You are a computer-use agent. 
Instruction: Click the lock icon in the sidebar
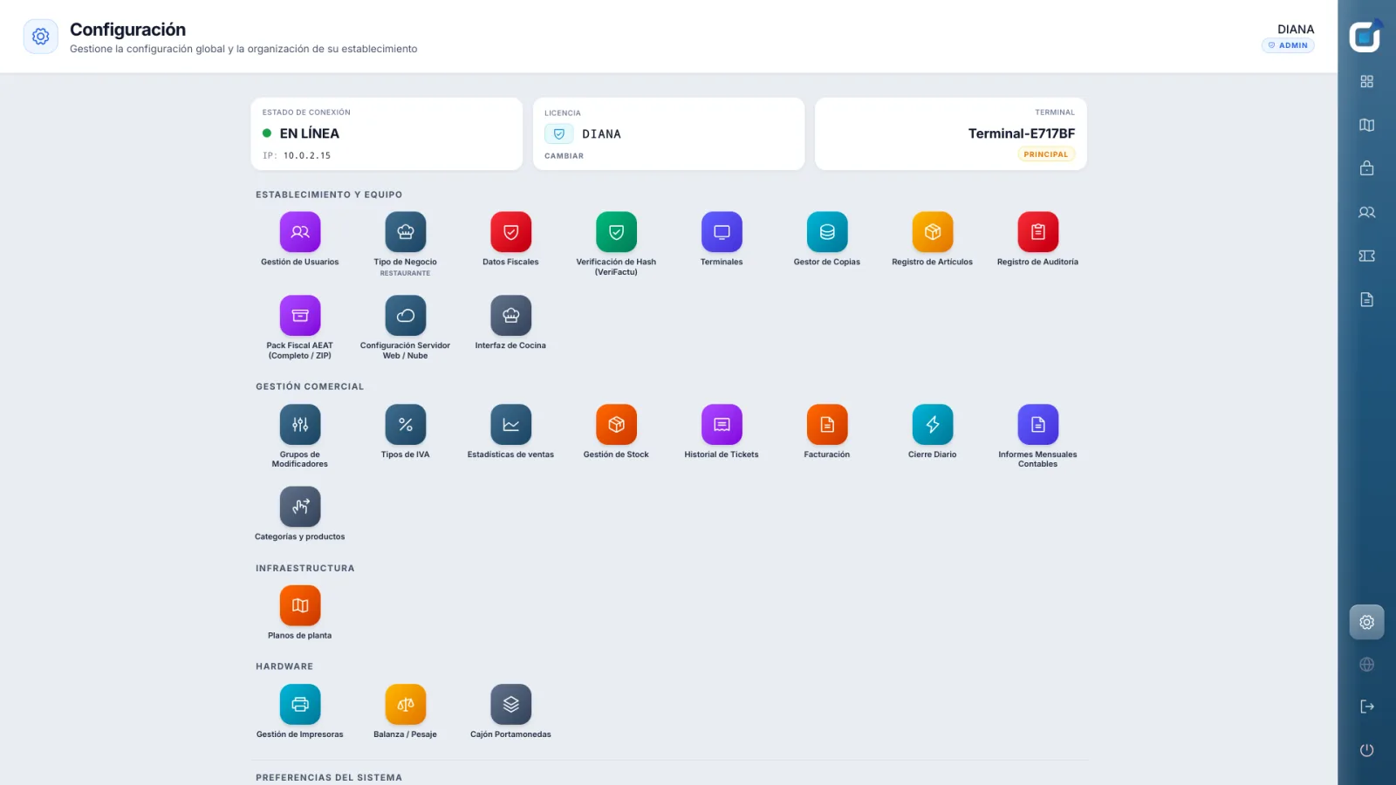point(1367,168)
